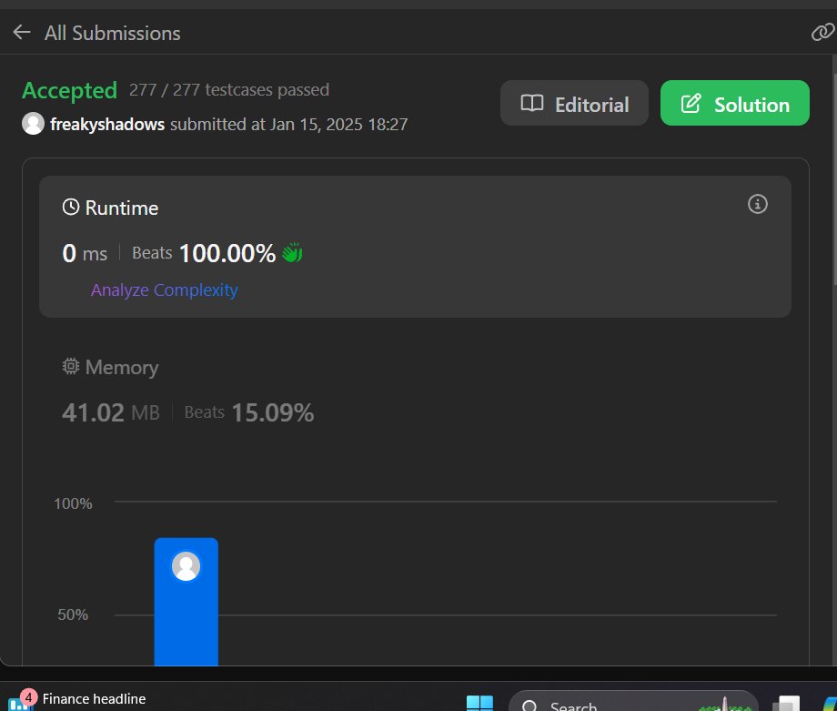837x711 pixels.
Task: Click the 'All Submissions' header text
Action: point(113,33)
